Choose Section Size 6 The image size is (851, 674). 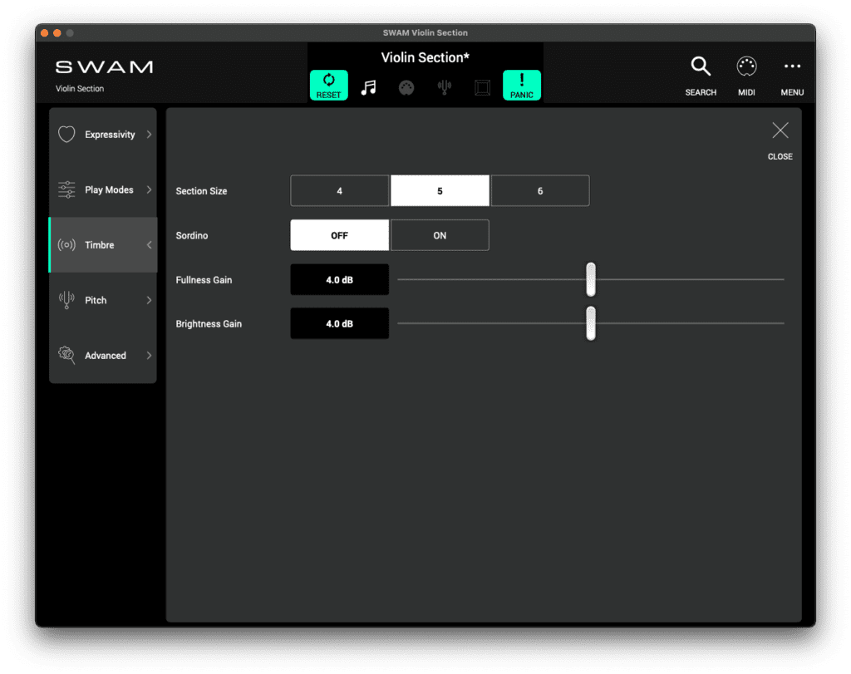point(540,190)
